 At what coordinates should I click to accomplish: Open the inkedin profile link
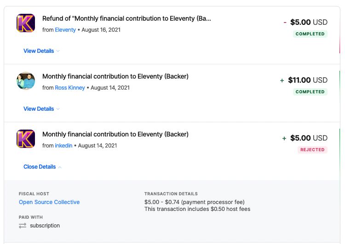[63, 146]
